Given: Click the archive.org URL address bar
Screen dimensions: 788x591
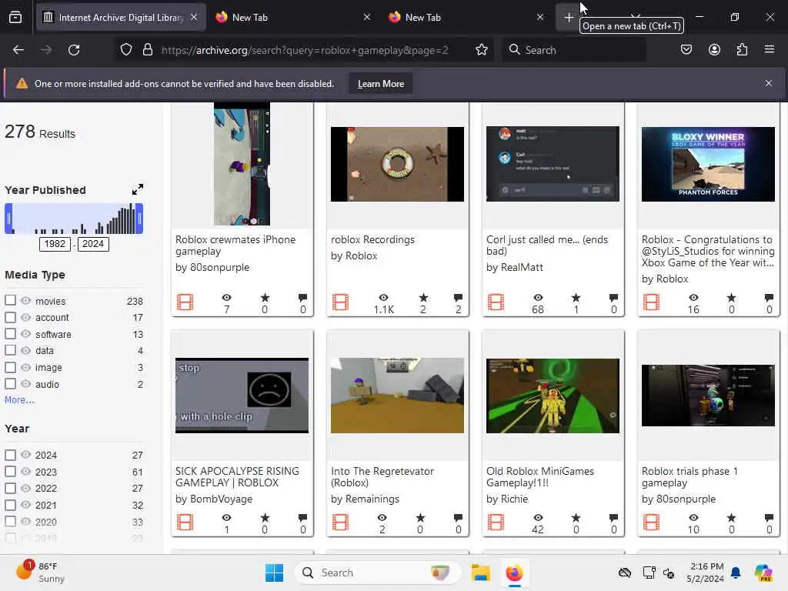Looking at the screenshot, I should click(x=305, y=50).
